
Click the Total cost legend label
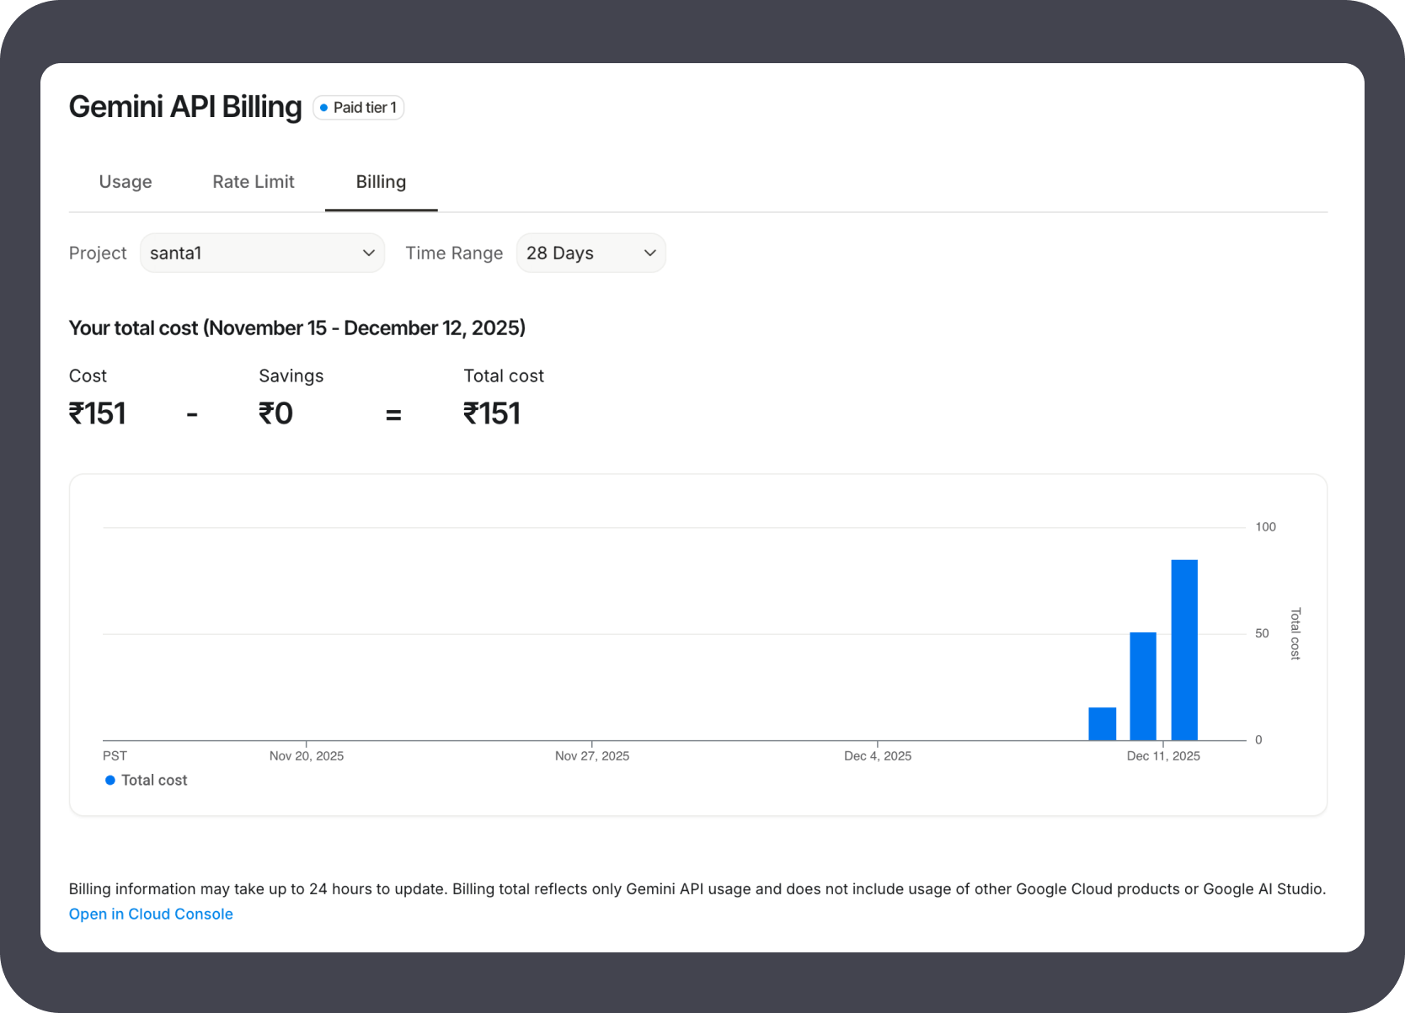coord(154,781)
